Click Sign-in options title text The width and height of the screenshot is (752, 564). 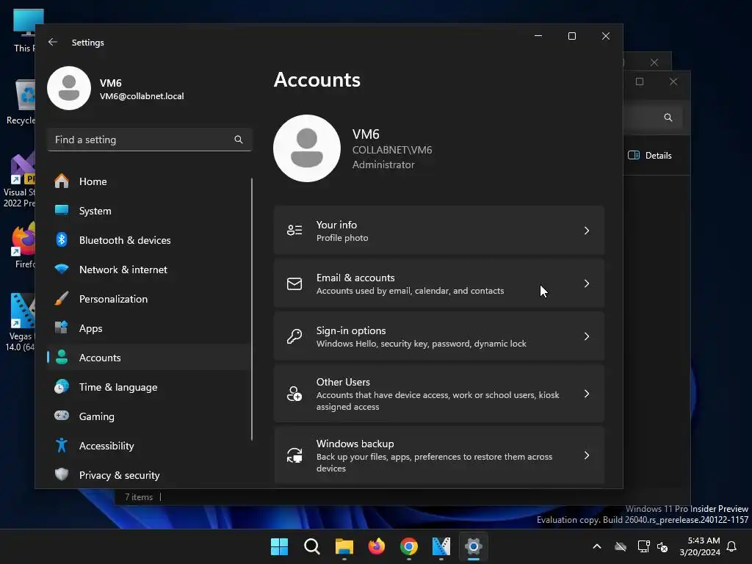pos(351,330)
